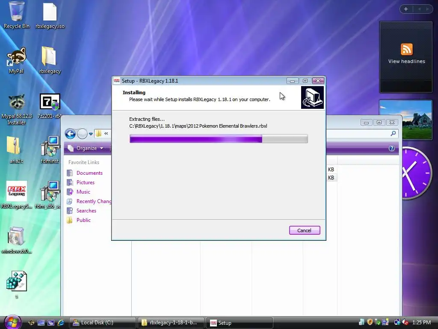Switch to Local Disk (C:) taskbar window
438x329 pixels.
pyautogui.click(x=102, y=323)
